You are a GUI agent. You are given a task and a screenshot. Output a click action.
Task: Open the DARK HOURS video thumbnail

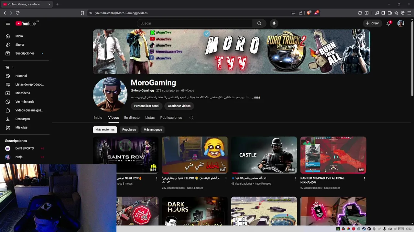195,211
